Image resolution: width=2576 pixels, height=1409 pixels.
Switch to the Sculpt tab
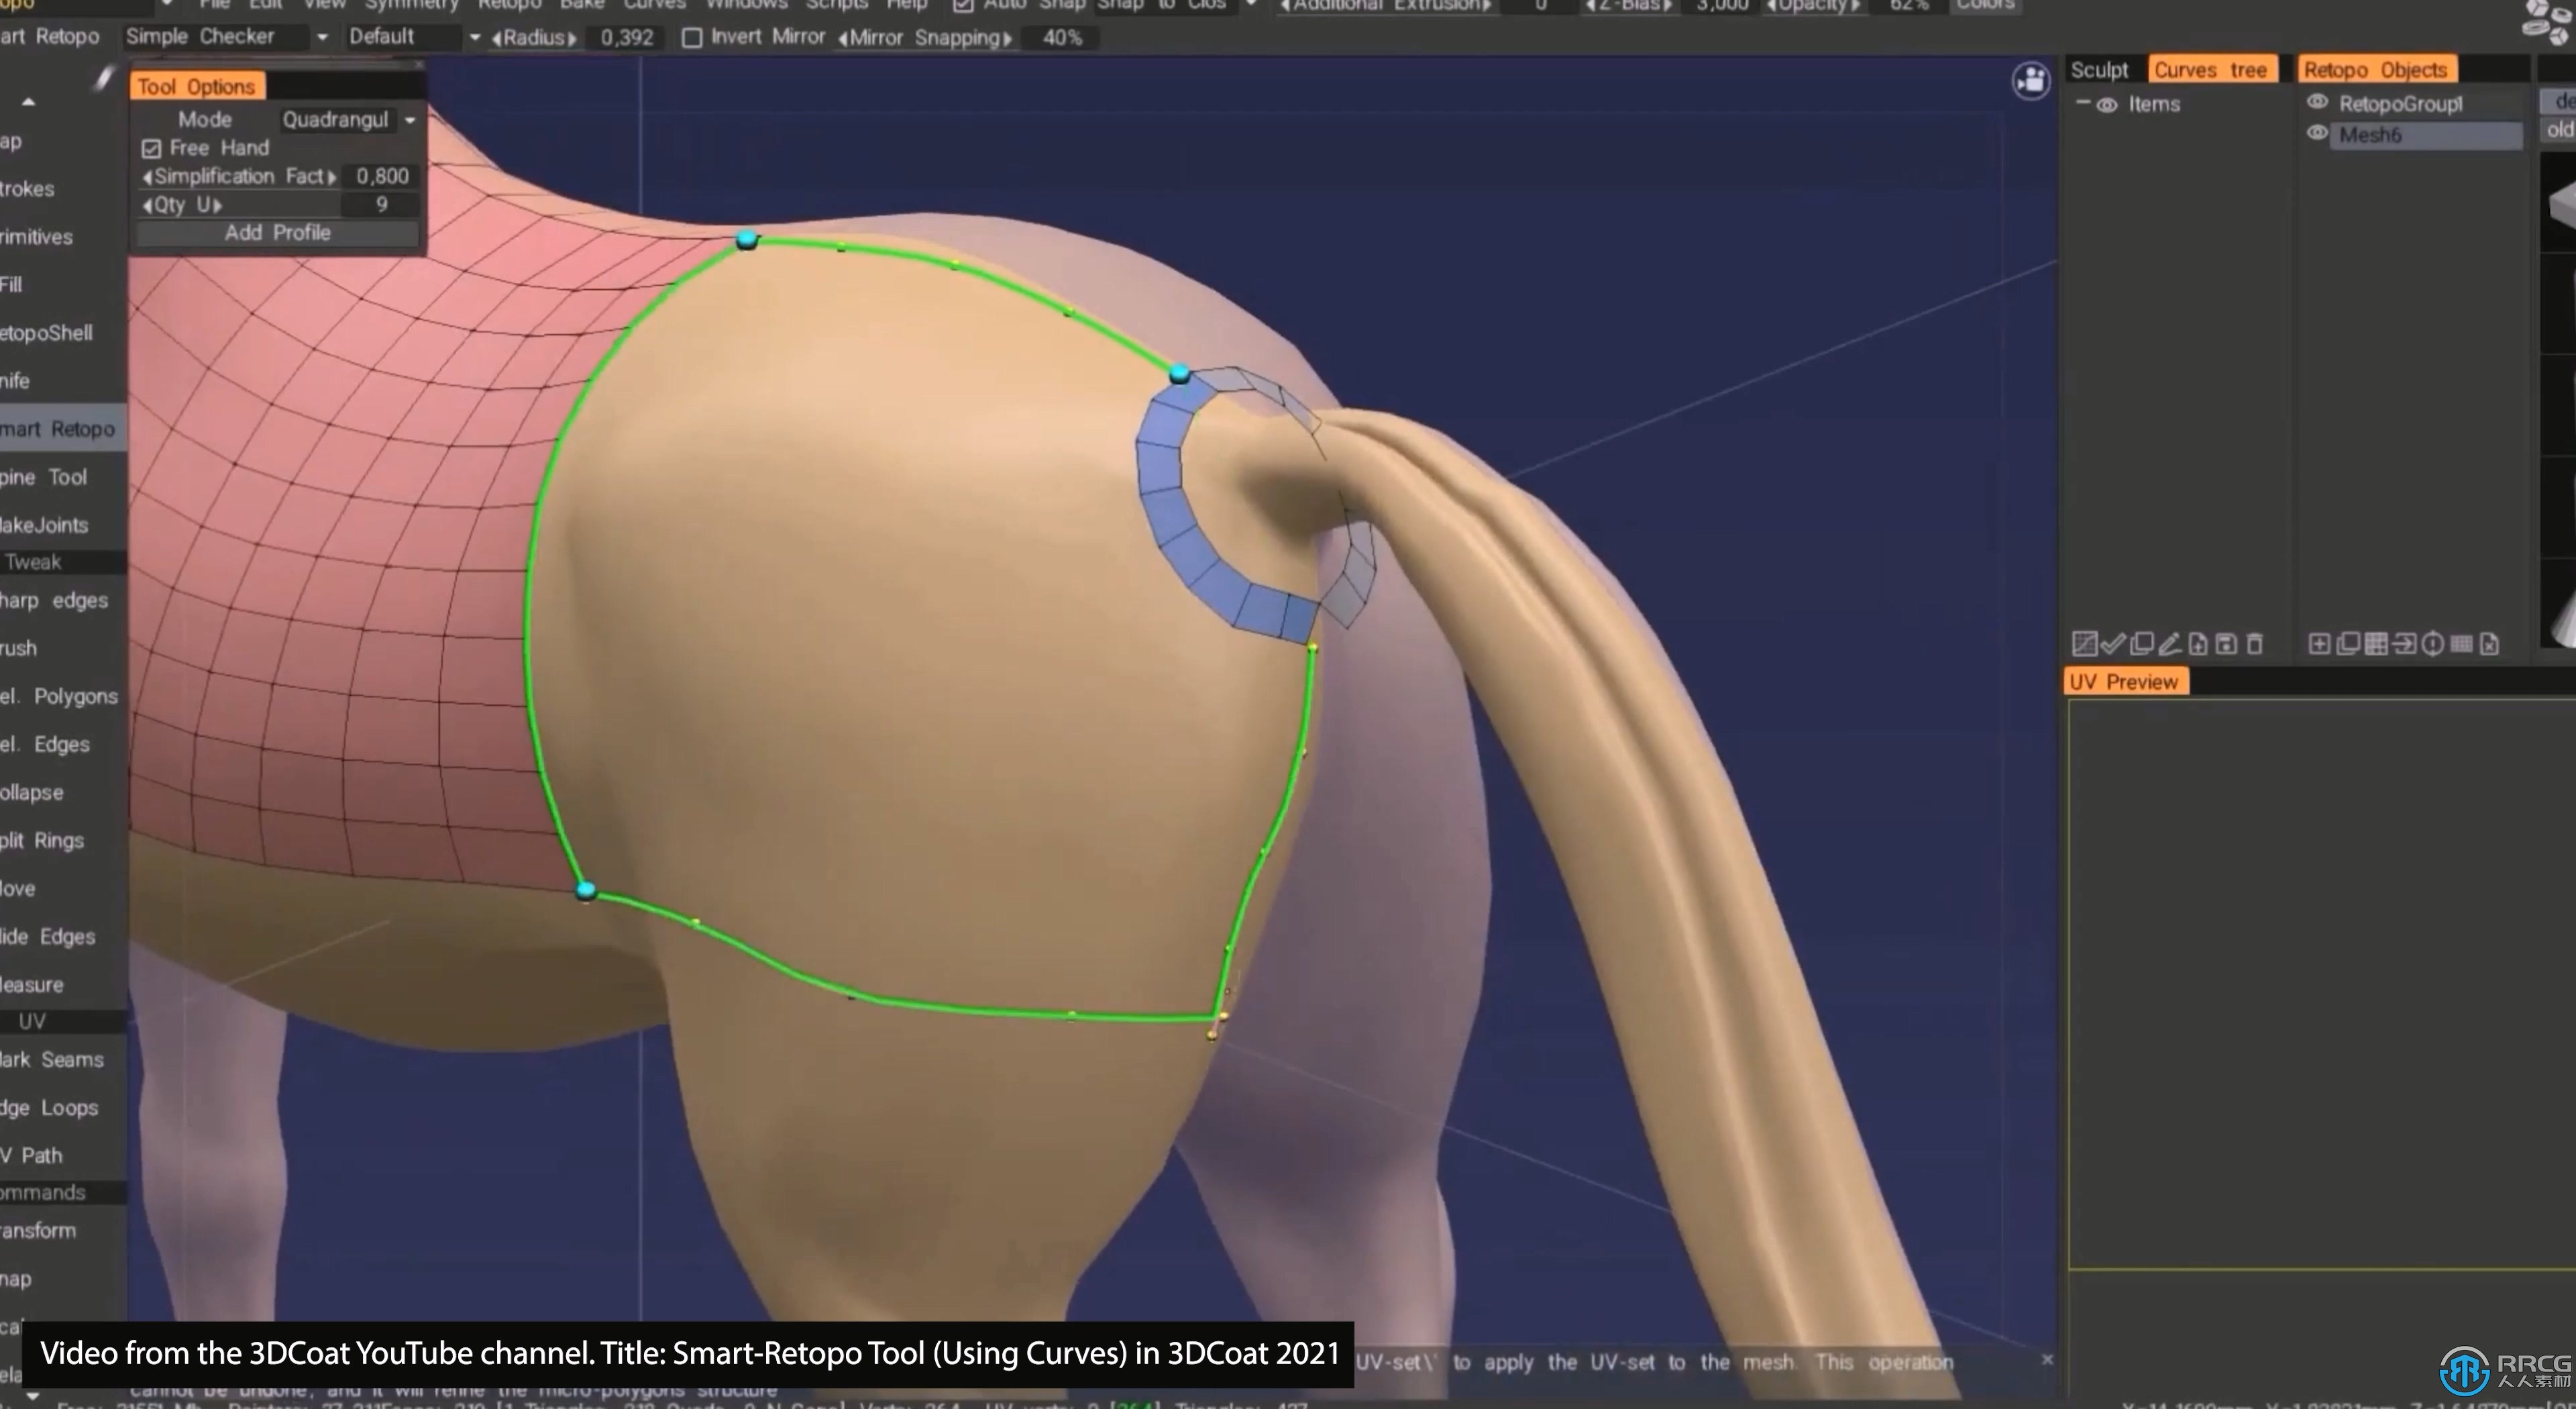2099,70
